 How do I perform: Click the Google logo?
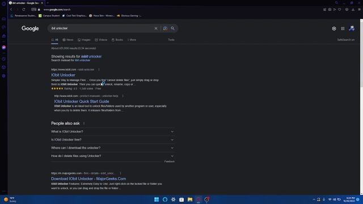[x=30, y=28]
